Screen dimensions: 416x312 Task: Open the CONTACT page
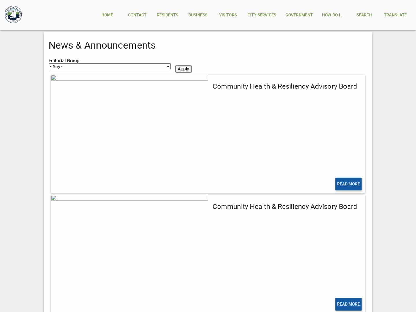point(137,15)
